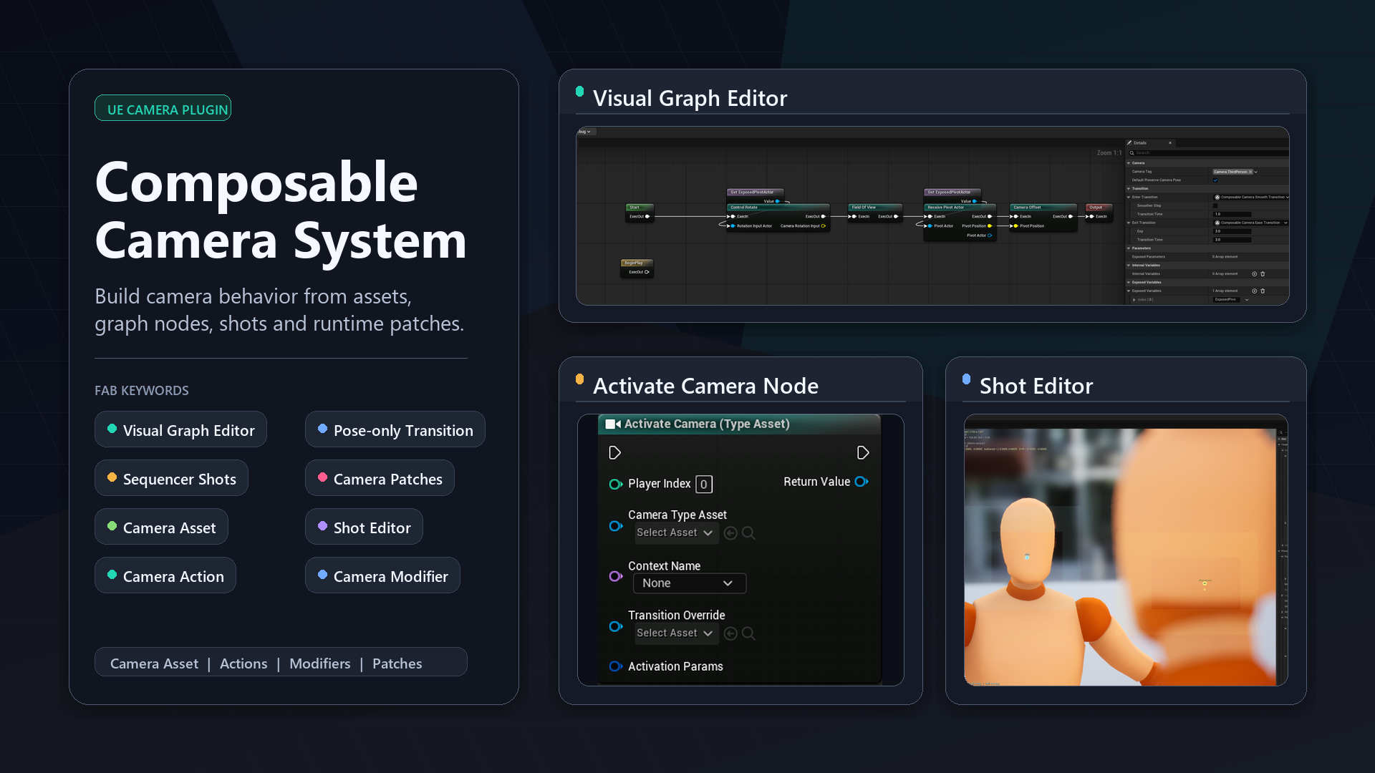The image size is (1375, 773).
Task: Use selected asset arrow for Transition Override
Action: (730, 633)
